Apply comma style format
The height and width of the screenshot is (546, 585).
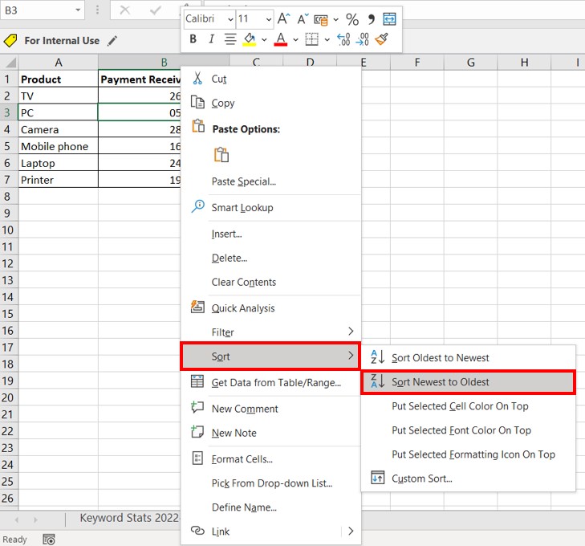[x=371, y=19]
